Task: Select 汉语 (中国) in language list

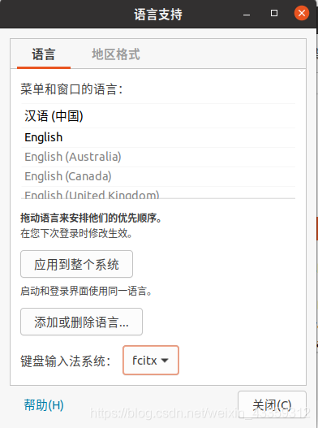Action: coord(158,116)
